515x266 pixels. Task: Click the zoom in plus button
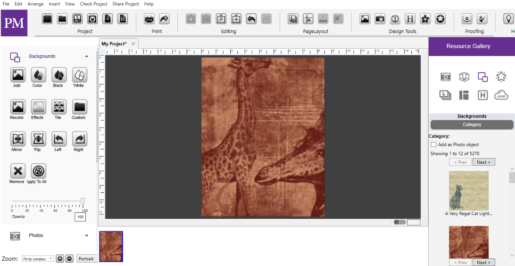pos(60,259)
